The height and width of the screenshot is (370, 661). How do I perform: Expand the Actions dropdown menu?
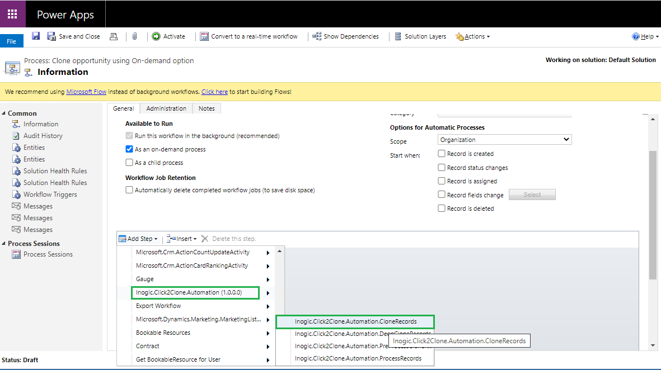[474, 36]
